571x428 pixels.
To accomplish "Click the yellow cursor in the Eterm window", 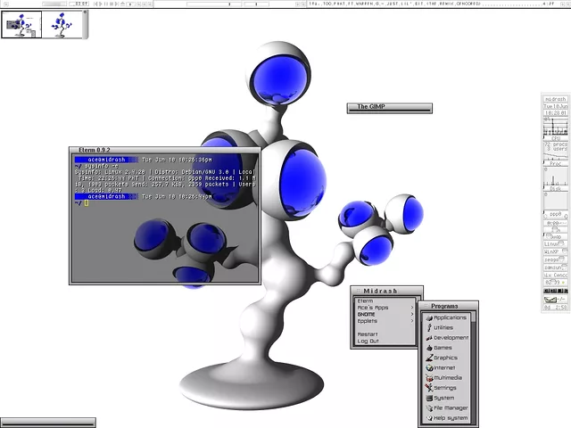I will [87, 203].
